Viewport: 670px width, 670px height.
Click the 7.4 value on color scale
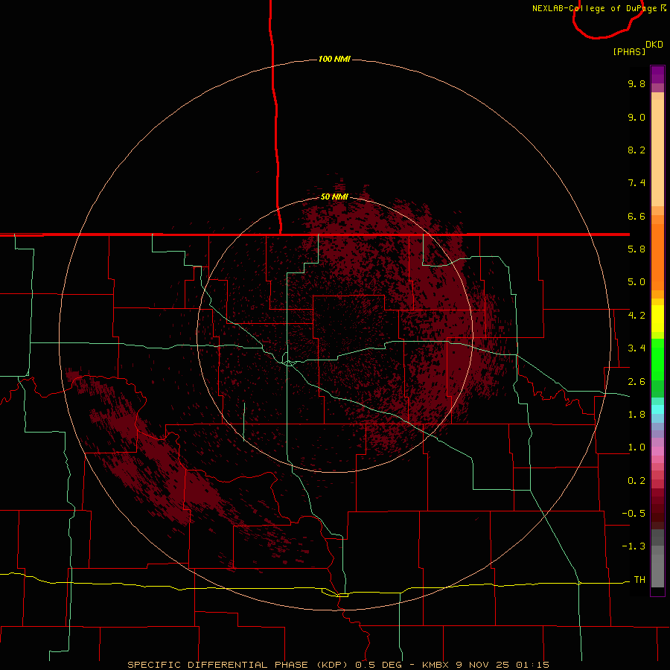coord(636,183)
